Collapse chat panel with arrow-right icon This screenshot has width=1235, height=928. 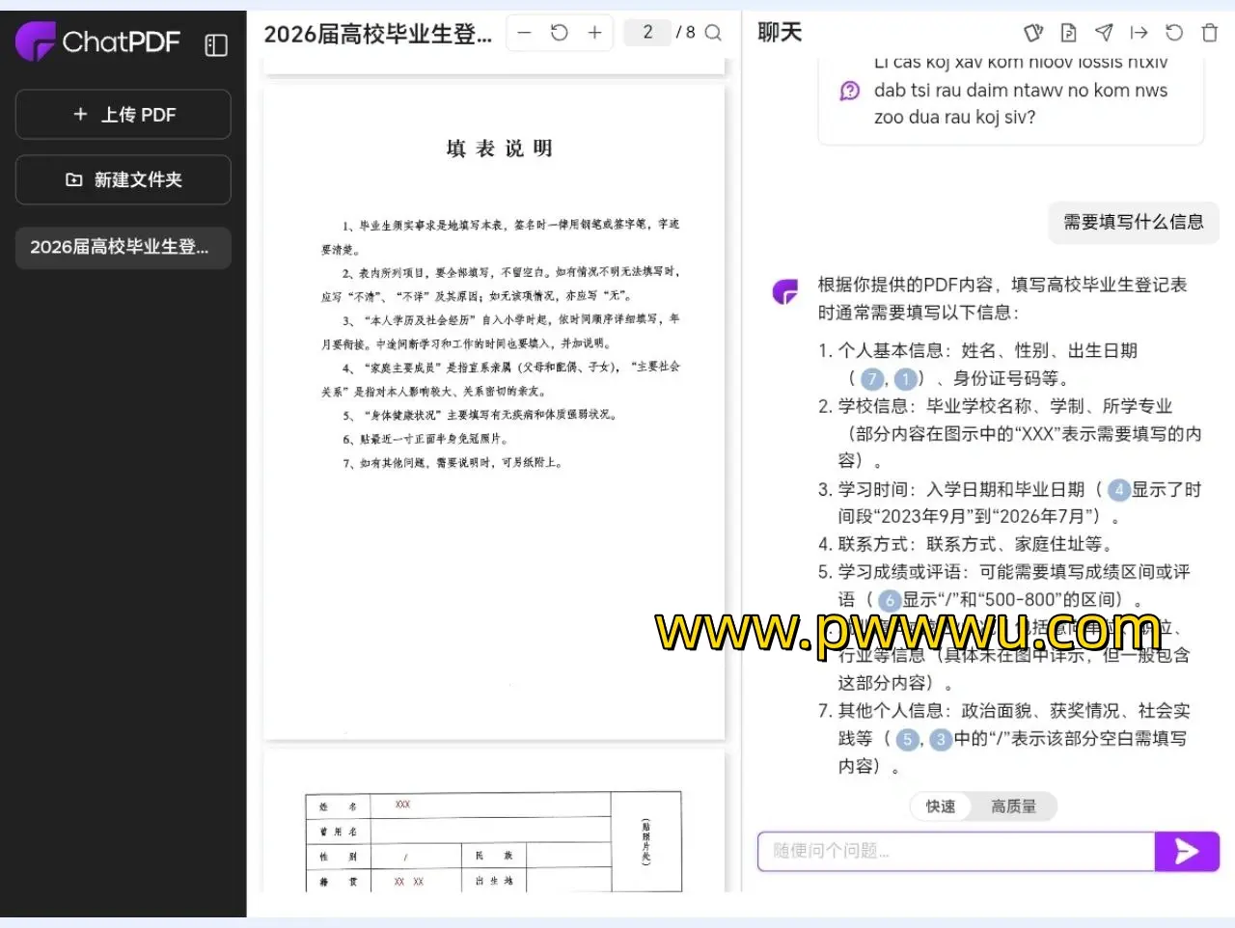coord(1139,33)
